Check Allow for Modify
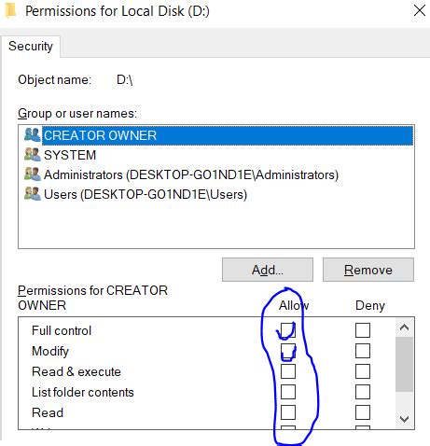 (288, 351)
